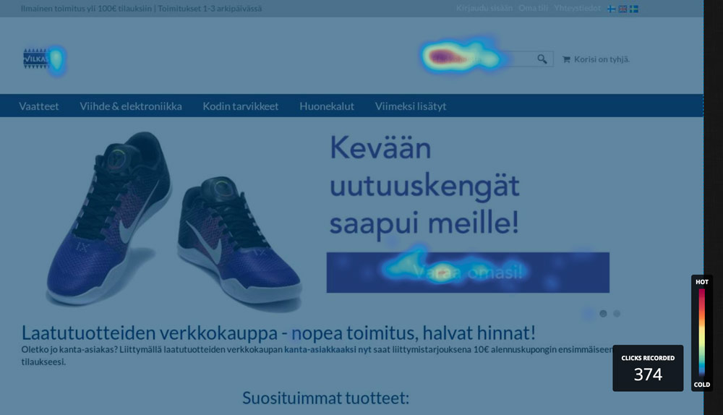Viewport: 723px width, 415px height.
Task: Select the British flag language icon
Action: pyautogui.click(x=623, y=9)
